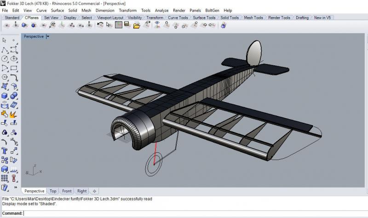This screenshot has height=218, width=368.
Task: Switch to the Right viewport tab
Action: [x=82, y=191]
